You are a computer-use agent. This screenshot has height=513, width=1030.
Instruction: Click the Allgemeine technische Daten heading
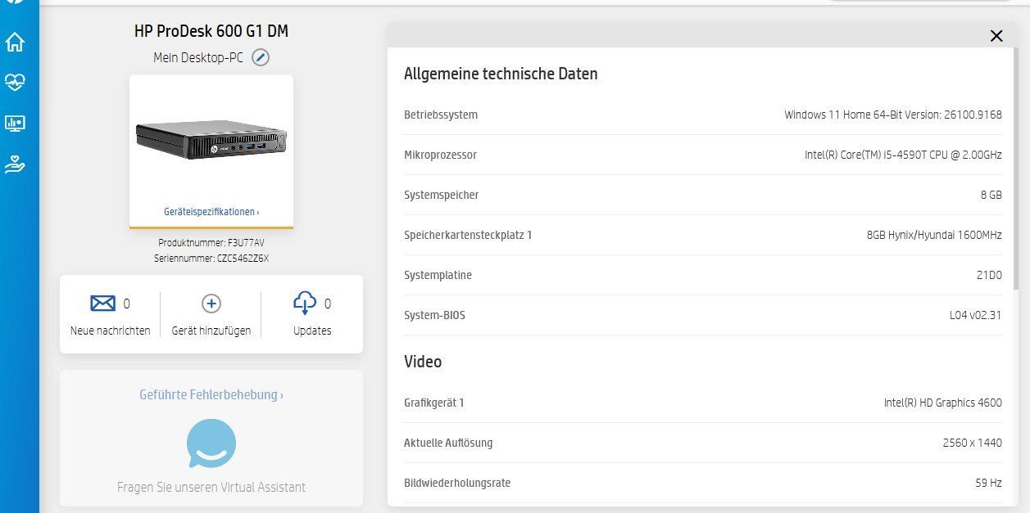coord(501,74)
